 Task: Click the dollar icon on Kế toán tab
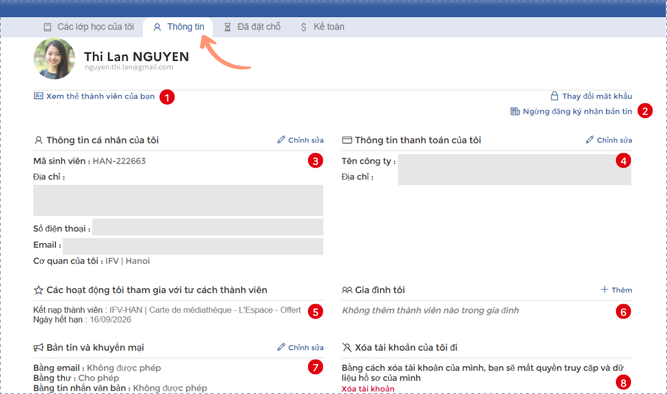(x=303, y=27)
